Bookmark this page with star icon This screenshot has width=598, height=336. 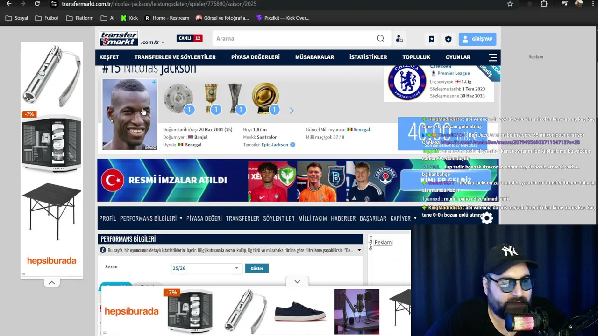tap(510, 4)
